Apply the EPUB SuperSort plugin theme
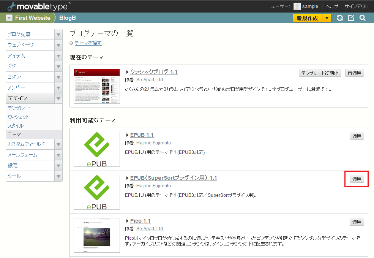The image size is (374, 258). 357,179
